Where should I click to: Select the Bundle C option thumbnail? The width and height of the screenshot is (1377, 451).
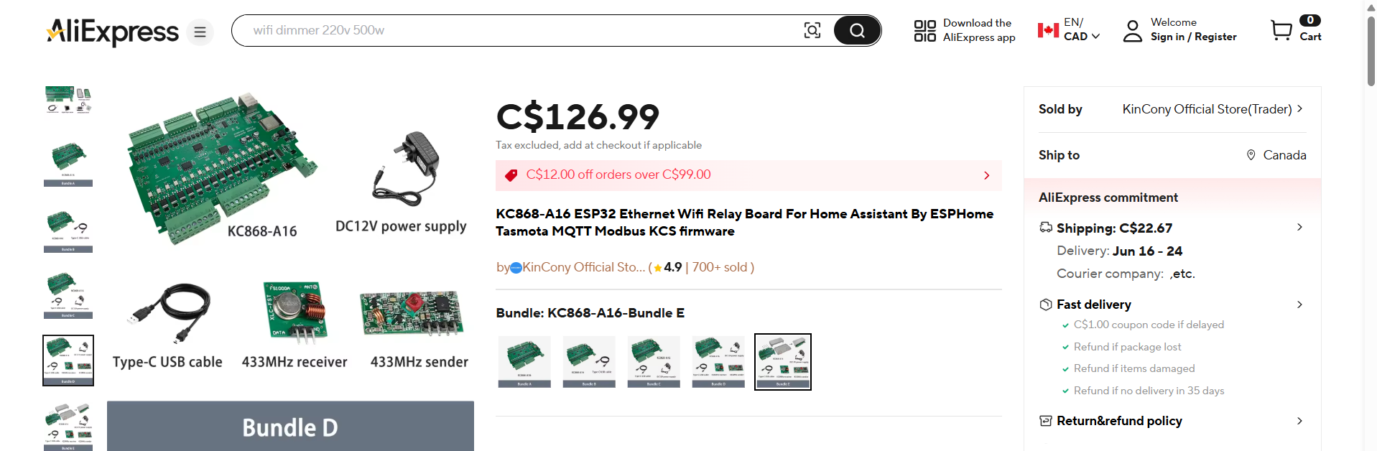tap(654, 361)
